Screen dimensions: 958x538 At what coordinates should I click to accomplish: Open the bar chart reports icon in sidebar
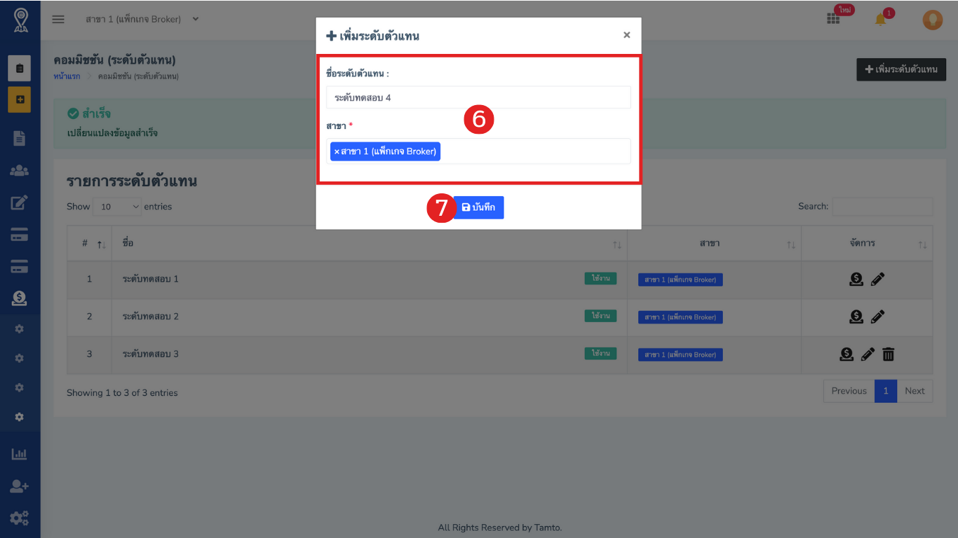20,454
